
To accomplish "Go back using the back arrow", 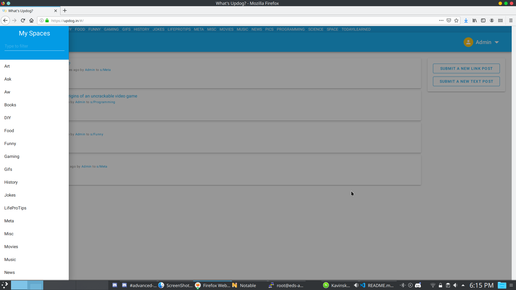I will coord(5,21).
